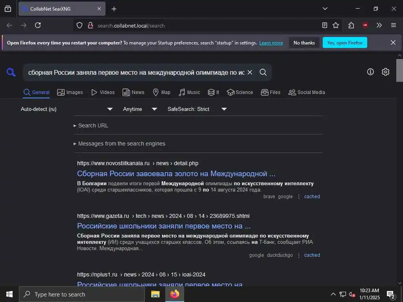The image size is (403, 302).
Task: Open the Auto-detect (ru) language dropdown
Action: point(67,109)
